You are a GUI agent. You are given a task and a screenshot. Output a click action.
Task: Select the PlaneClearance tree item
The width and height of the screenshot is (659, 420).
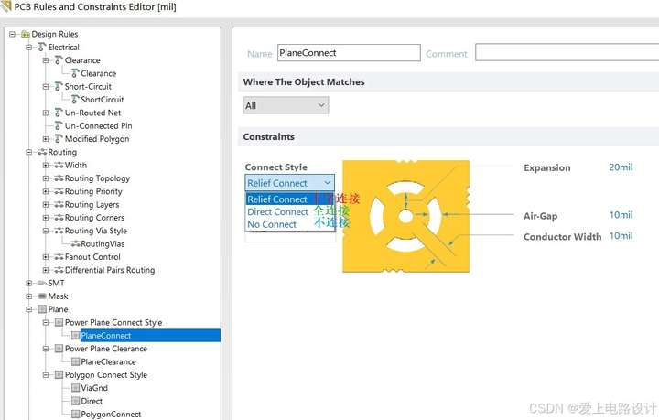[x=108, y=361]
